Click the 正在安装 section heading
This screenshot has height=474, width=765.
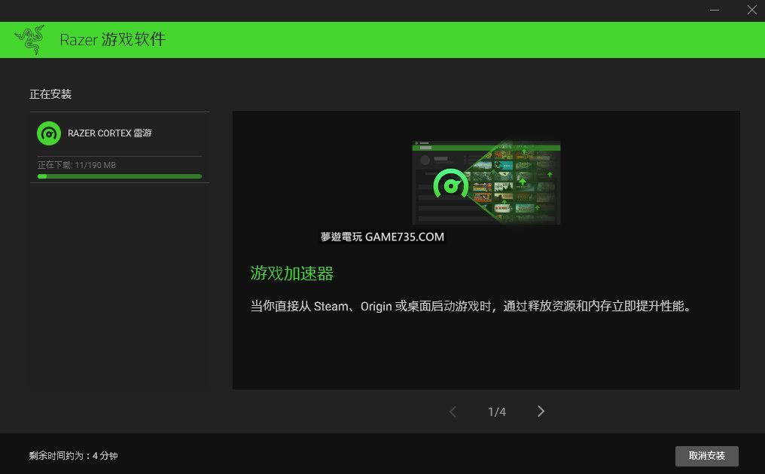point(50,94)
